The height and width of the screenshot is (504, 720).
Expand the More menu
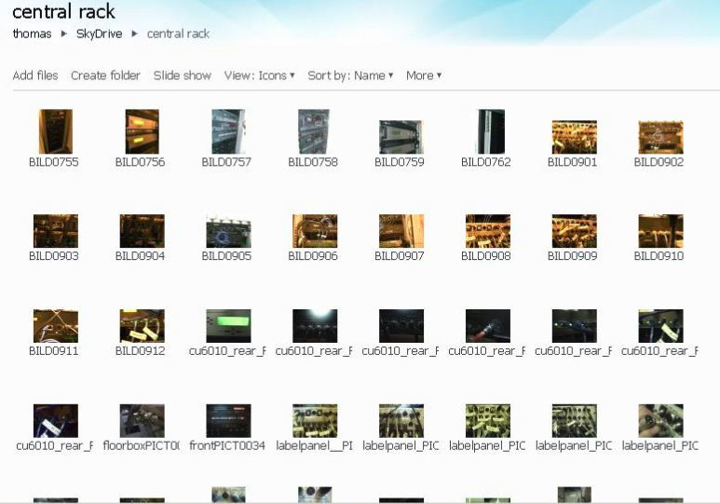click(423, 75)
